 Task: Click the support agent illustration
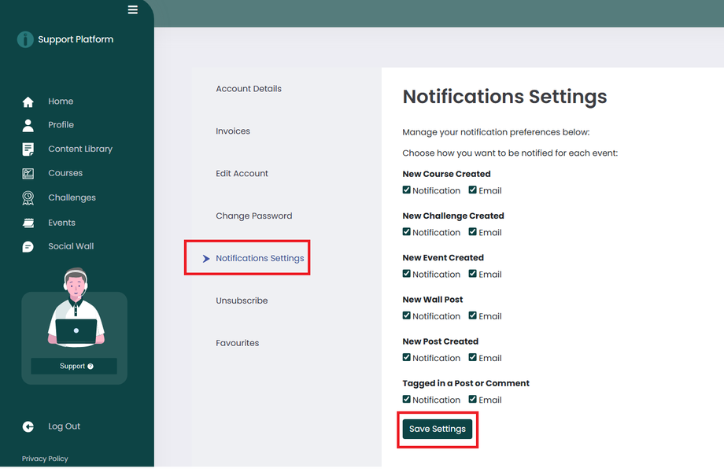[x=76, y=308]
